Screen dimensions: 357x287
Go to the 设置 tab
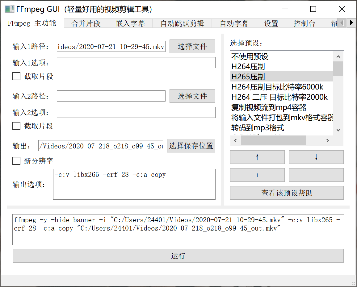coord(271,23)
